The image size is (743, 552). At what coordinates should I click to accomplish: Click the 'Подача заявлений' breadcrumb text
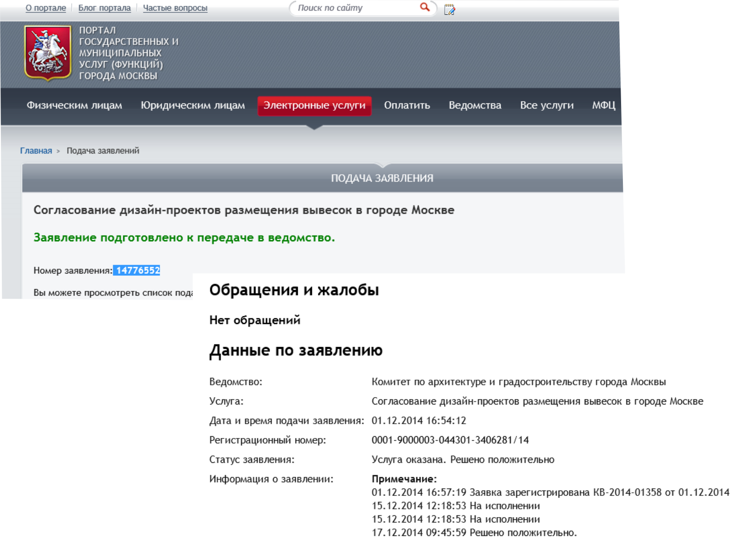pos(103,151)
